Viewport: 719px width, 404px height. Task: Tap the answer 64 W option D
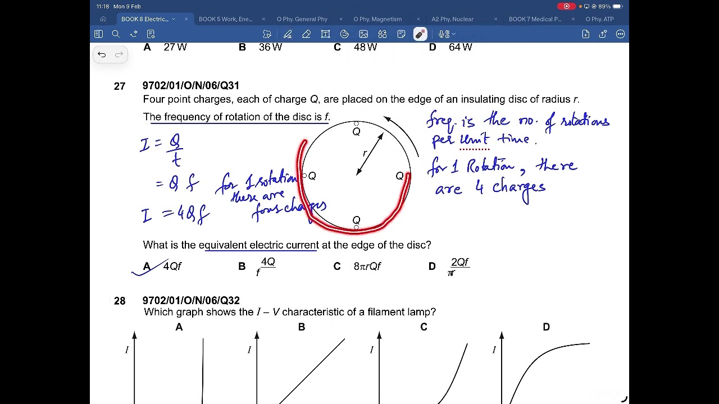point(450,47)
